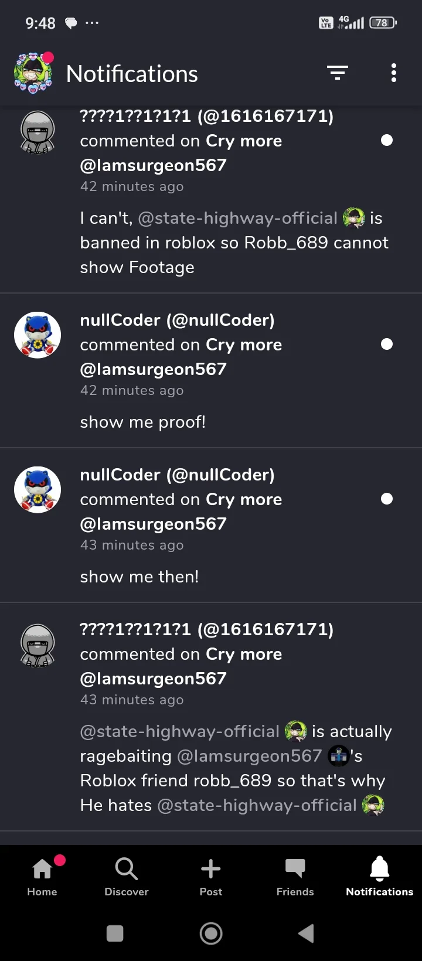Open the three-dot overflow menu
This screenshot has height=961, width=422.
(394, 73)
